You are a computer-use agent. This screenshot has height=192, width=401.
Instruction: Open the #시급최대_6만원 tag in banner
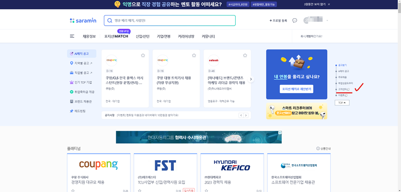[x=237, y=4]
